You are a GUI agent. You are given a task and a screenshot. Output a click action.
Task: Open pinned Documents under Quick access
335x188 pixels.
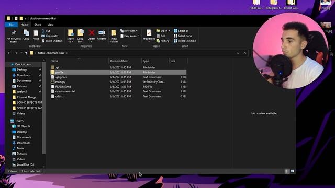[24, 81]
